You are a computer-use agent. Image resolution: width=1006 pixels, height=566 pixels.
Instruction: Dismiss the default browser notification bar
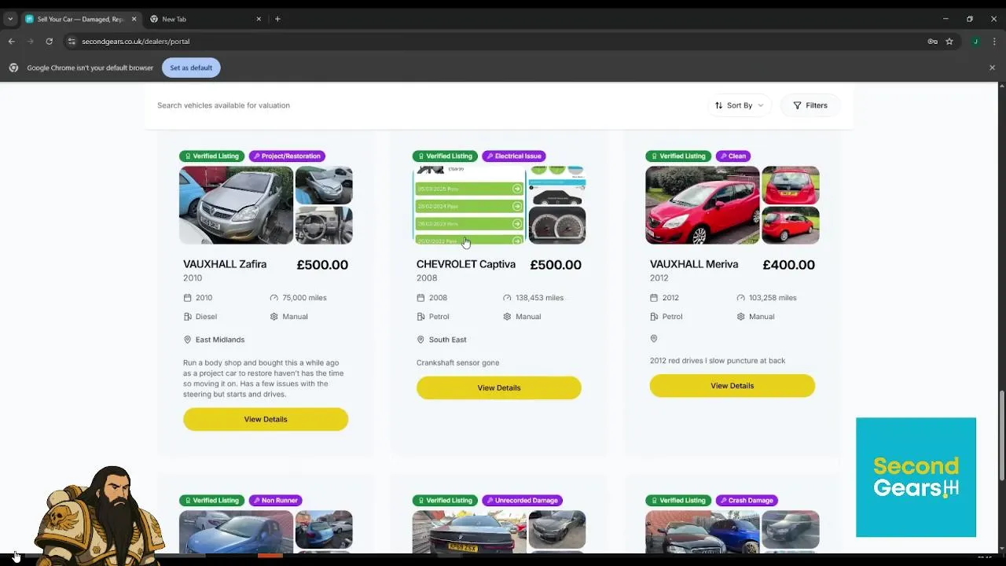point(992,68)
